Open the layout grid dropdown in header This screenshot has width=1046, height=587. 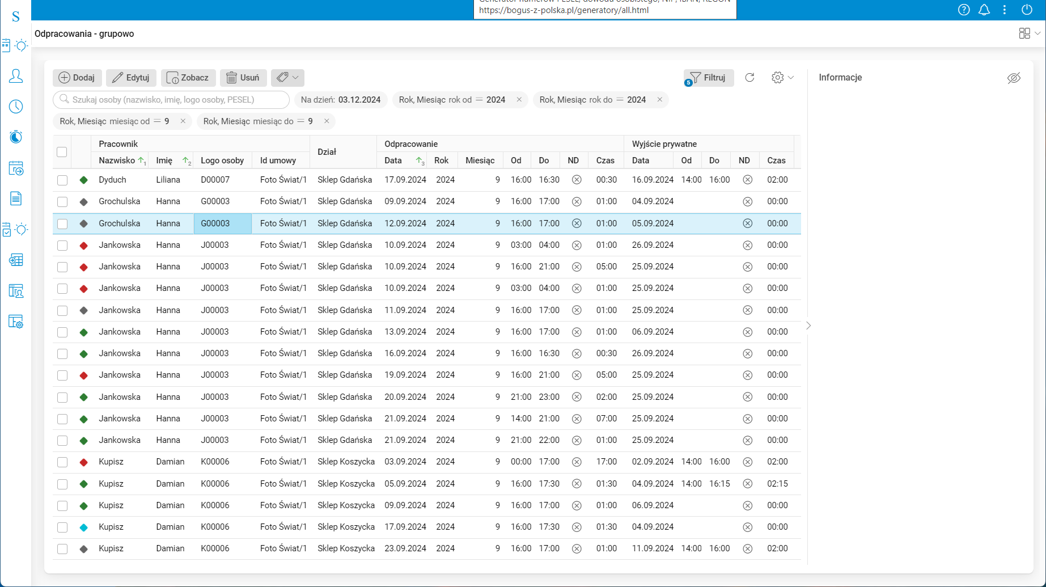pyautogui.click(x=1029, y=33)
